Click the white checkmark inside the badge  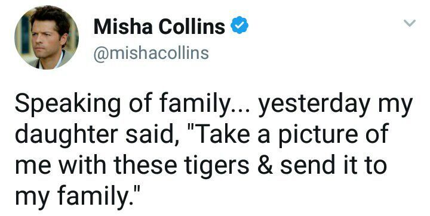(239, 25)
